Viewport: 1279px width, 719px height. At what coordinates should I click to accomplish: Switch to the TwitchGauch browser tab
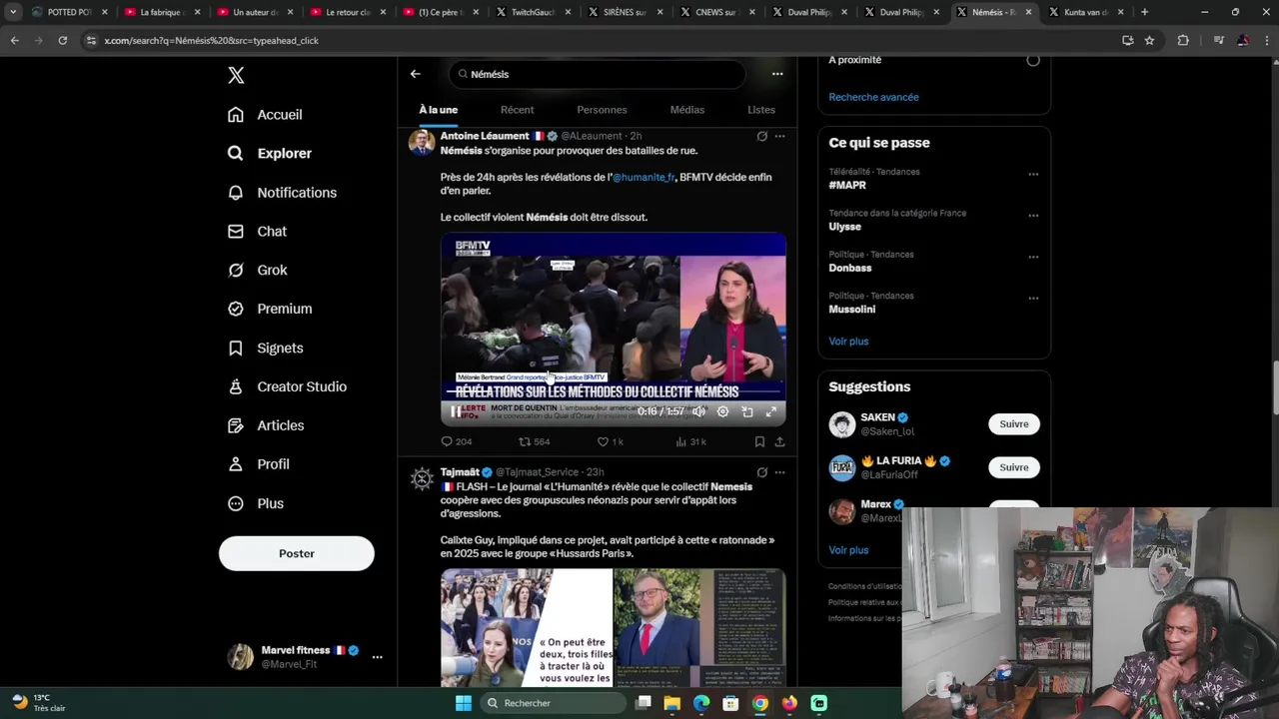[533, 12]
